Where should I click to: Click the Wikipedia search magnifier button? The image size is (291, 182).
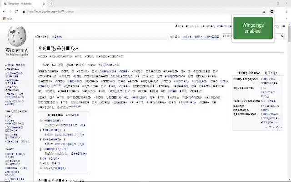[x=282, y=36]
